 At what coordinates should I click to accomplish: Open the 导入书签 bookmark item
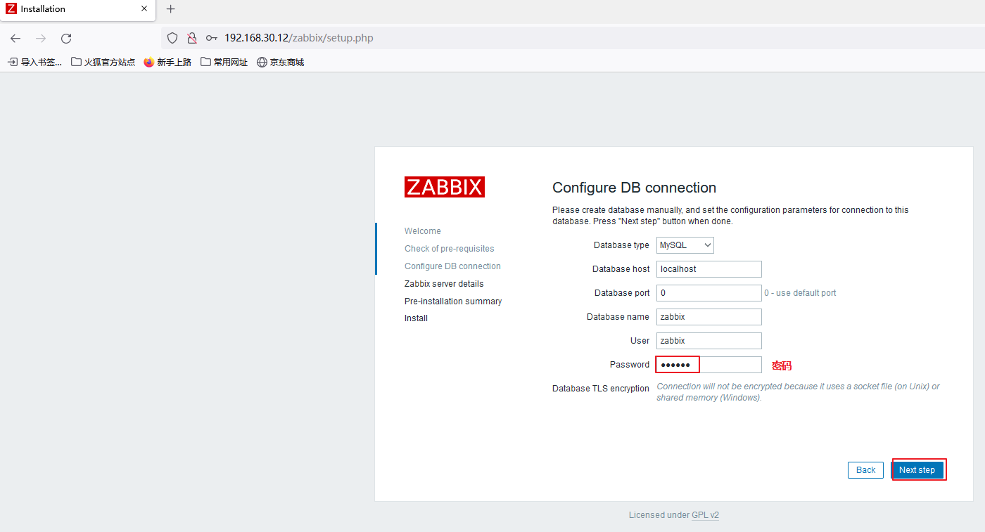pos(35,62)
